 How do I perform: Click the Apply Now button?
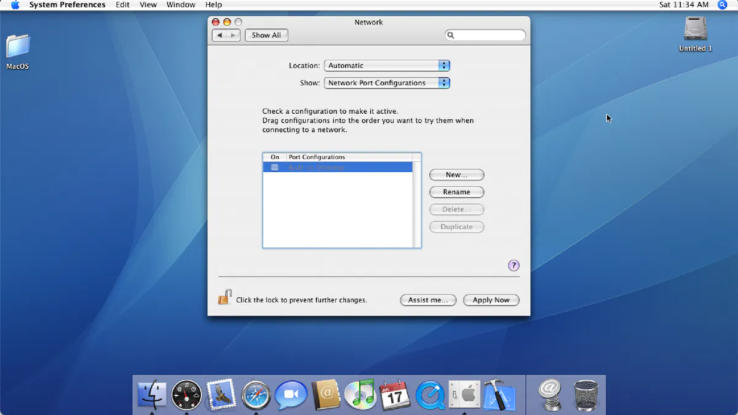coord(491,300)
